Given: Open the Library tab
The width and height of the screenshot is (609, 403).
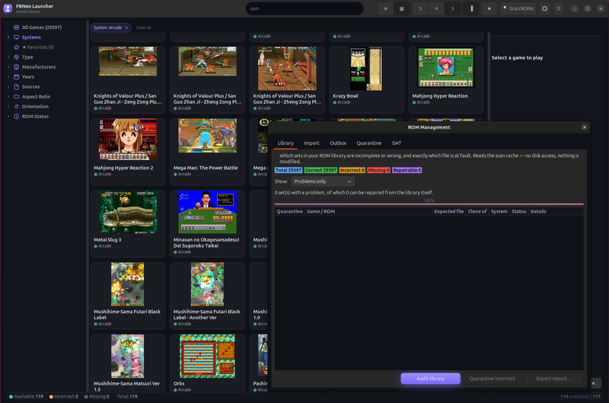Looking at the screenshot, I should click(x=285, y=143).
